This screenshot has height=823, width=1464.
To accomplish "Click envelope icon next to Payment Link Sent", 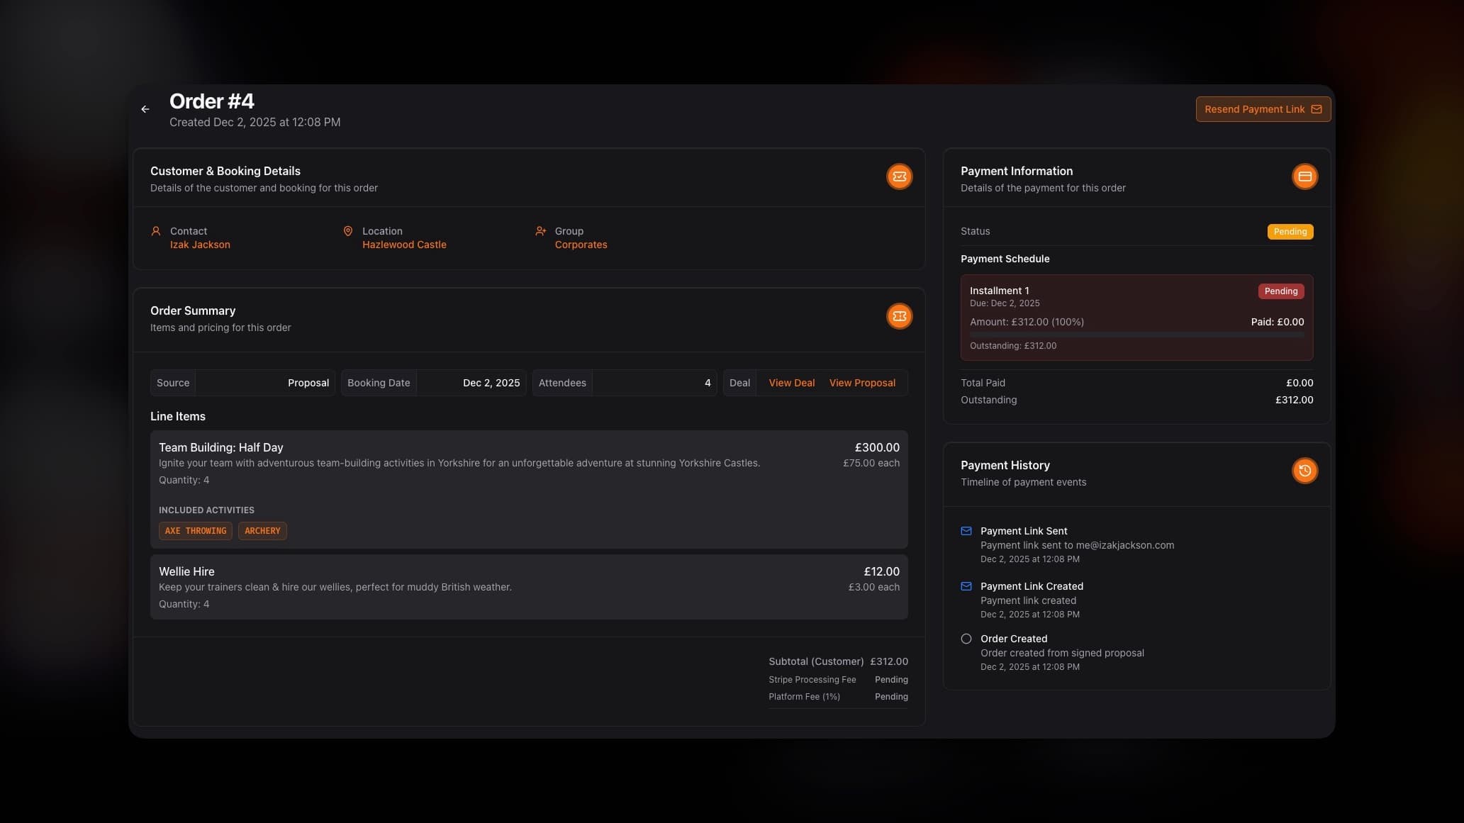I will click(x=966, y=531).
